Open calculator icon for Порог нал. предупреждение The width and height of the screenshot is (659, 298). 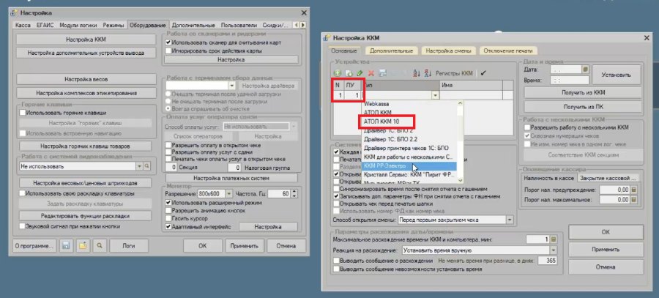click(634, 190)
